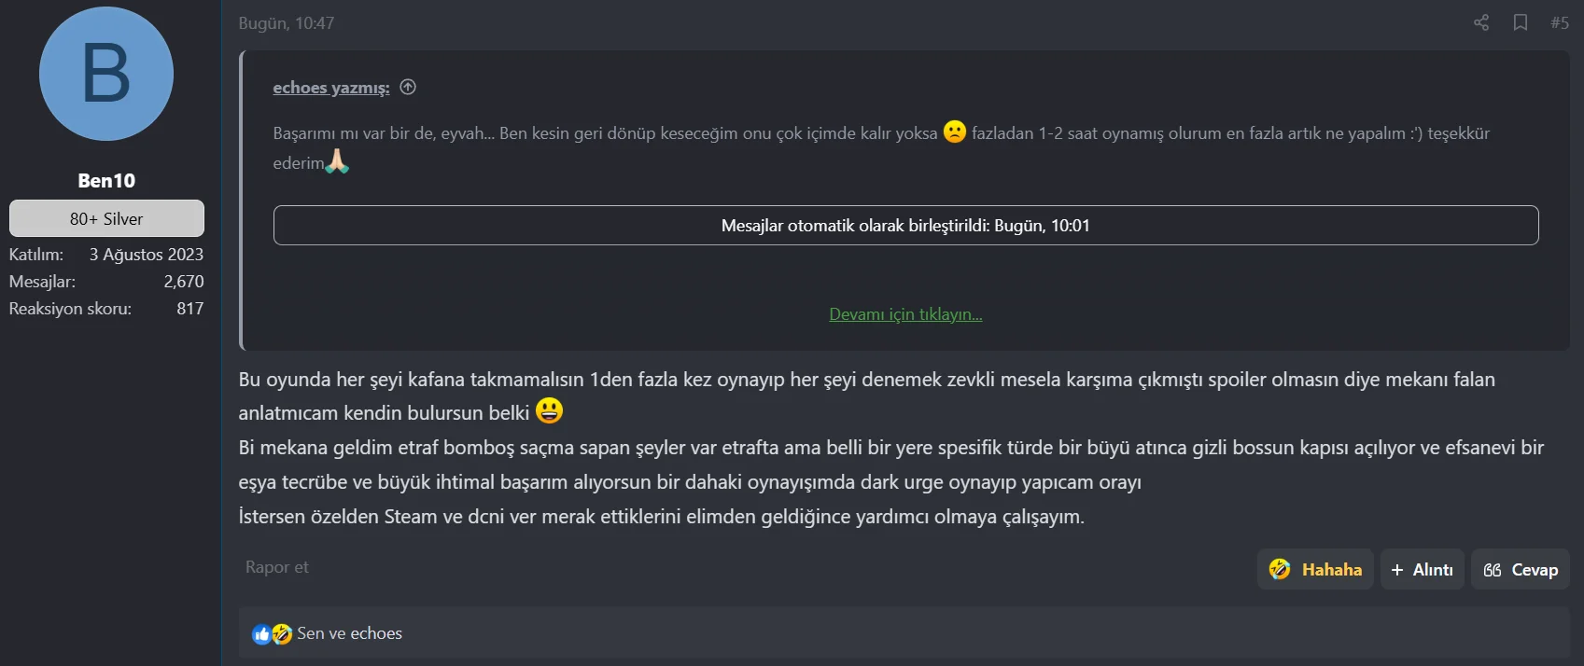
Task: Open the "echoes yazmış:" quoted user link
Action: 330,88
